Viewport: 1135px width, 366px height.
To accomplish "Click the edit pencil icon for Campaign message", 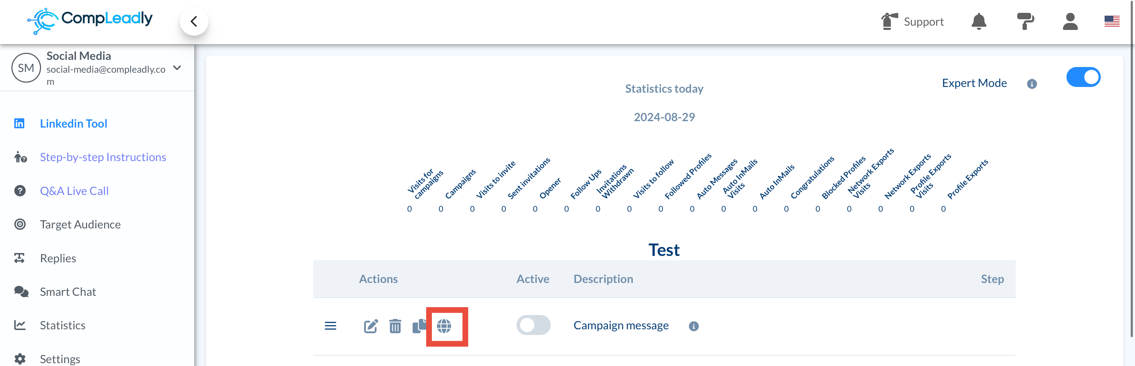I will 370,326.
